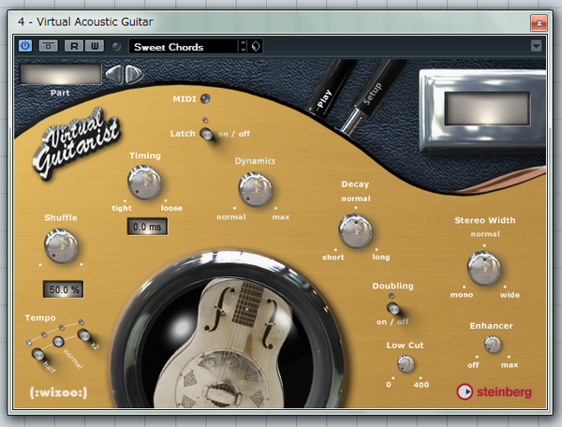562x427 pixels.
Task: Switch to the Setup page lever
Action: [373, 95]
